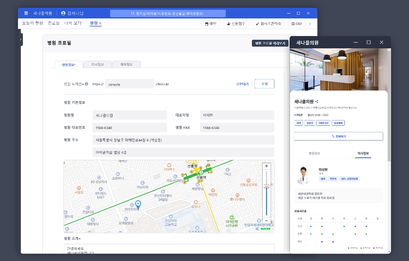
Task: Select 의사정보 tab in preview window
Action: 363,153
